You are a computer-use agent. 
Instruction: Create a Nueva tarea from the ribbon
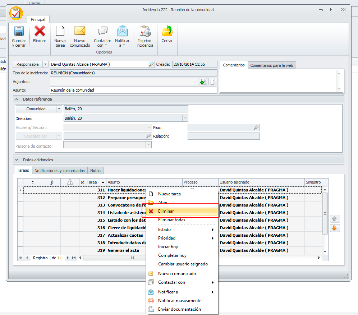tap(60, 32)
